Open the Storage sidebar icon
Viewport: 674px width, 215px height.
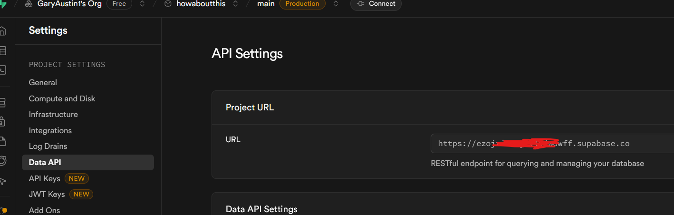coord(2,141)
